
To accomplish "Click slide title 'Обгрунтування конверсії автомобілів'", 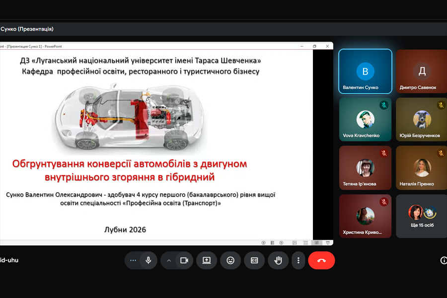I will pos(130,170).
